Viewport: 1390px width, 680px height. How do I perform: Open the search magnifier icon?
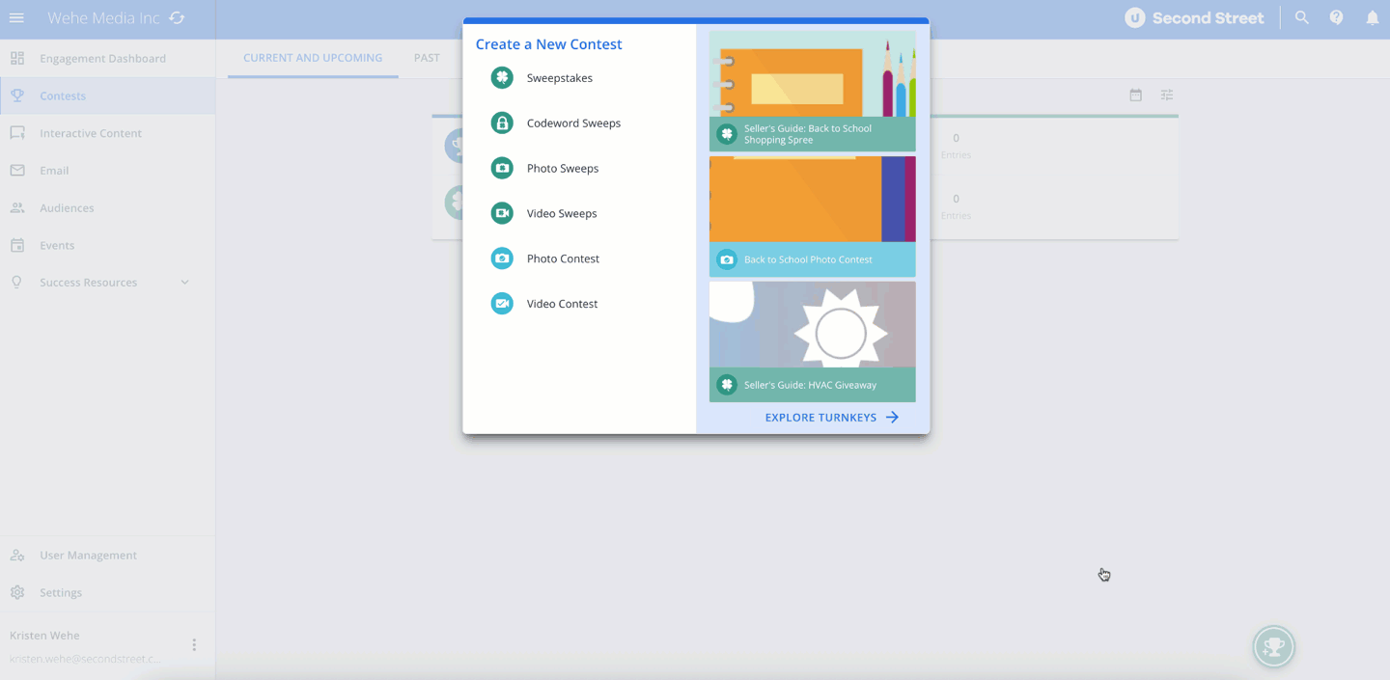click(x=1302, y=18)
